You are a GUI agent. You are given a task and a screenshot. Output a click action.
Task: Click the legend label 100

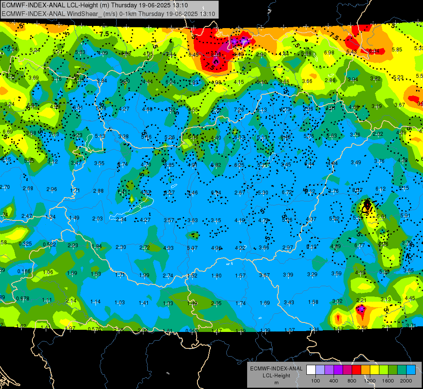[x=315, y=381]
